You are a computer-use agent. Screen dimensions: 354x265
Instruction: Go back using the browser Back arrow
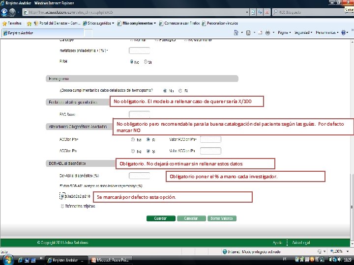coord(4,12)
